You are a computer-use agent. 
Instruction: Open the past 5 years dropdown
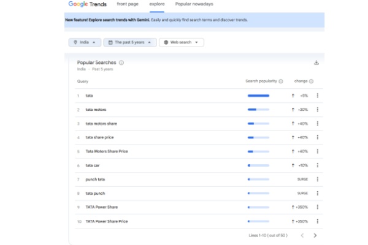coord(130,42)
